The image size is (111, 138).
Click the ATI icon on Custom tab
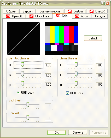pos(69,11)
